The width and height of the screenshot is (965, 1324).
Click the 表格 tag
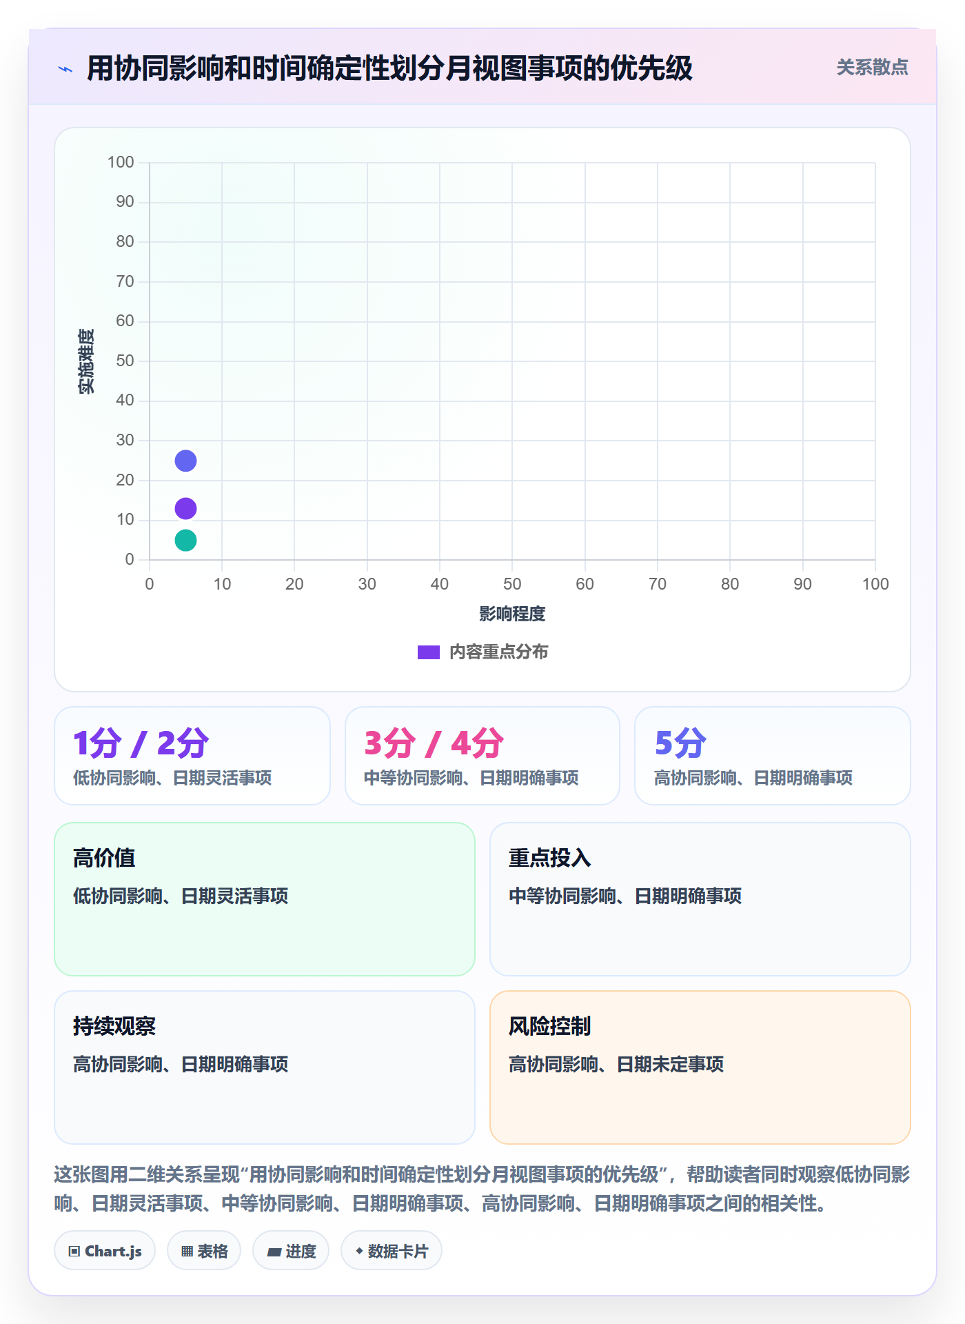204,1251
